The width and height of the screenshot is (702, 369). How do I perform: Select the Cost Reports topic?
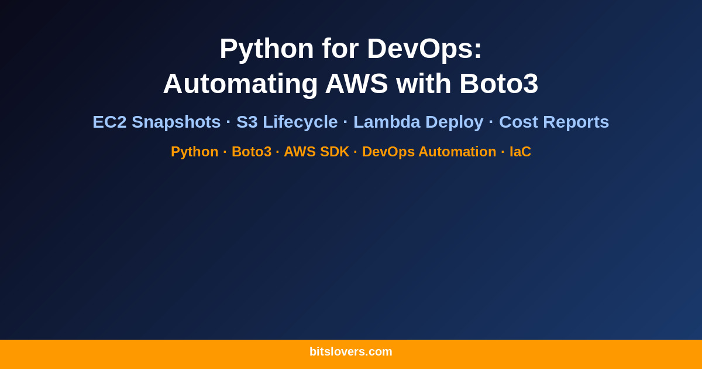tap(553, 122)
